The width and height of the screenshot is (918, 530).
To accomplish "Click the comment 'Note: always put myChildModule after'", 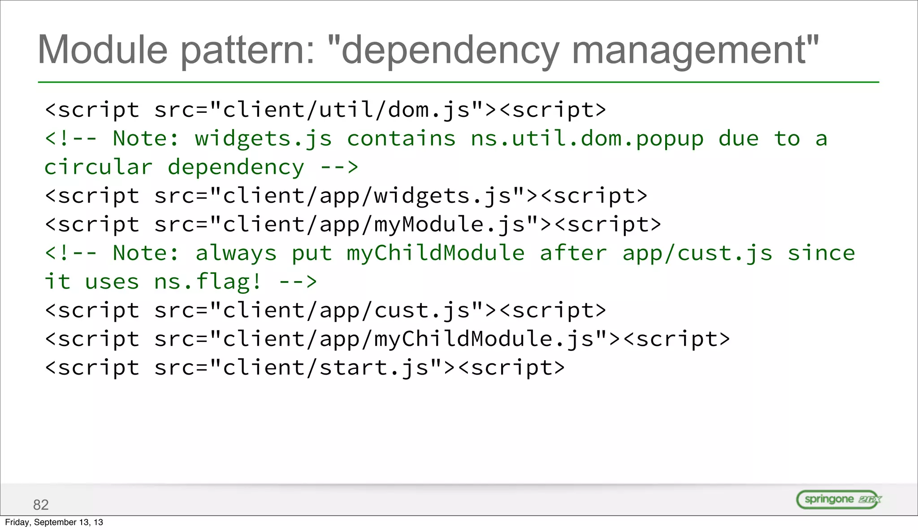I will coord(450,253).
